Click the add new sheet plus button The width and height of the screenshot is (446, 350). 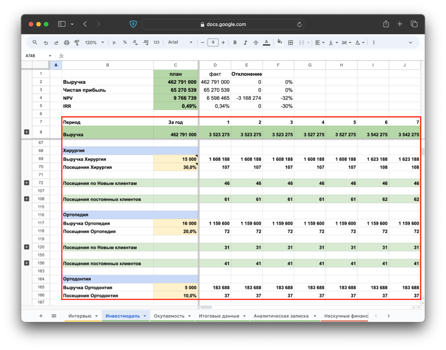point(41,316)
